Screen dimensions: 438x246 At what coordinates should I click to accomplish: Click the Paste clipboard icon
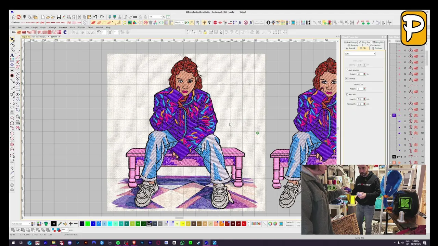click(89, 17)
